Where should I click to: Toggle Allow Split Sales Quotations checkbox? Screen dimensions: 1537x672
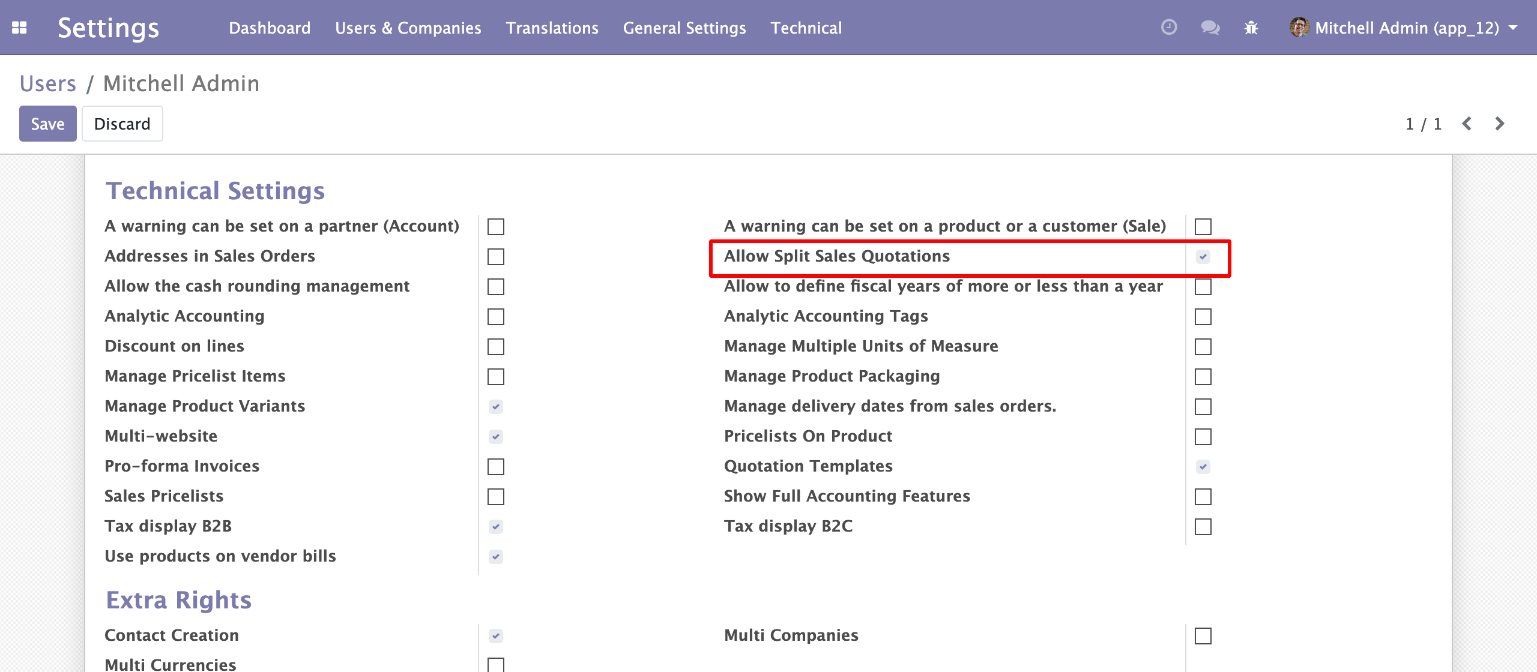[x=1203, y=257]
